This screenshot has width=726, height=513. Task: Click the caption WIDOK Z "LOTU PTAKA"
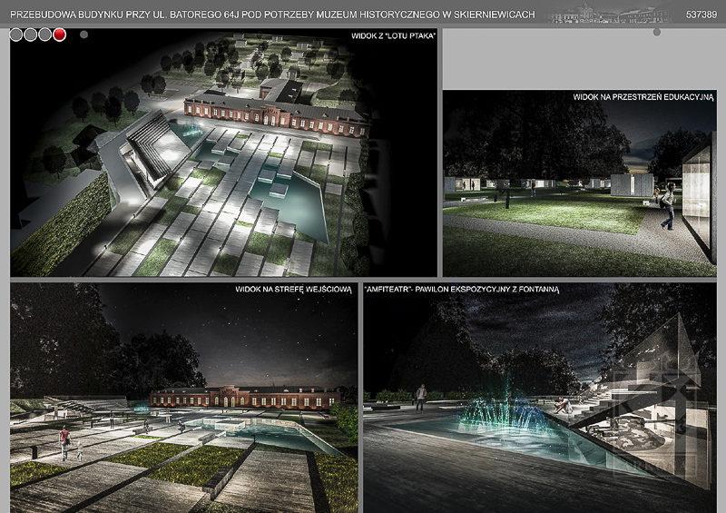pyautogui.click(x=394, y=35)
